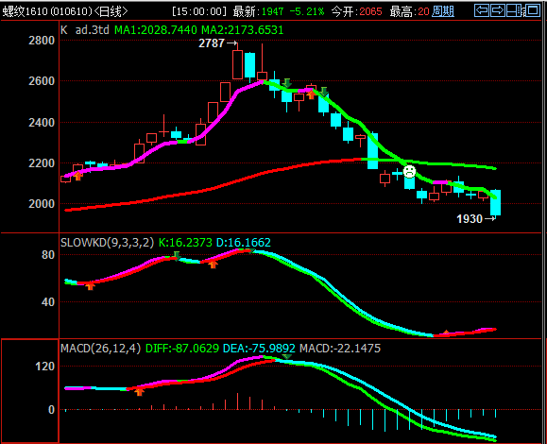Screen dimensions: 547x444
Task: Click the MA1:2028.7440 value label
Action: (x=156, y=30)
